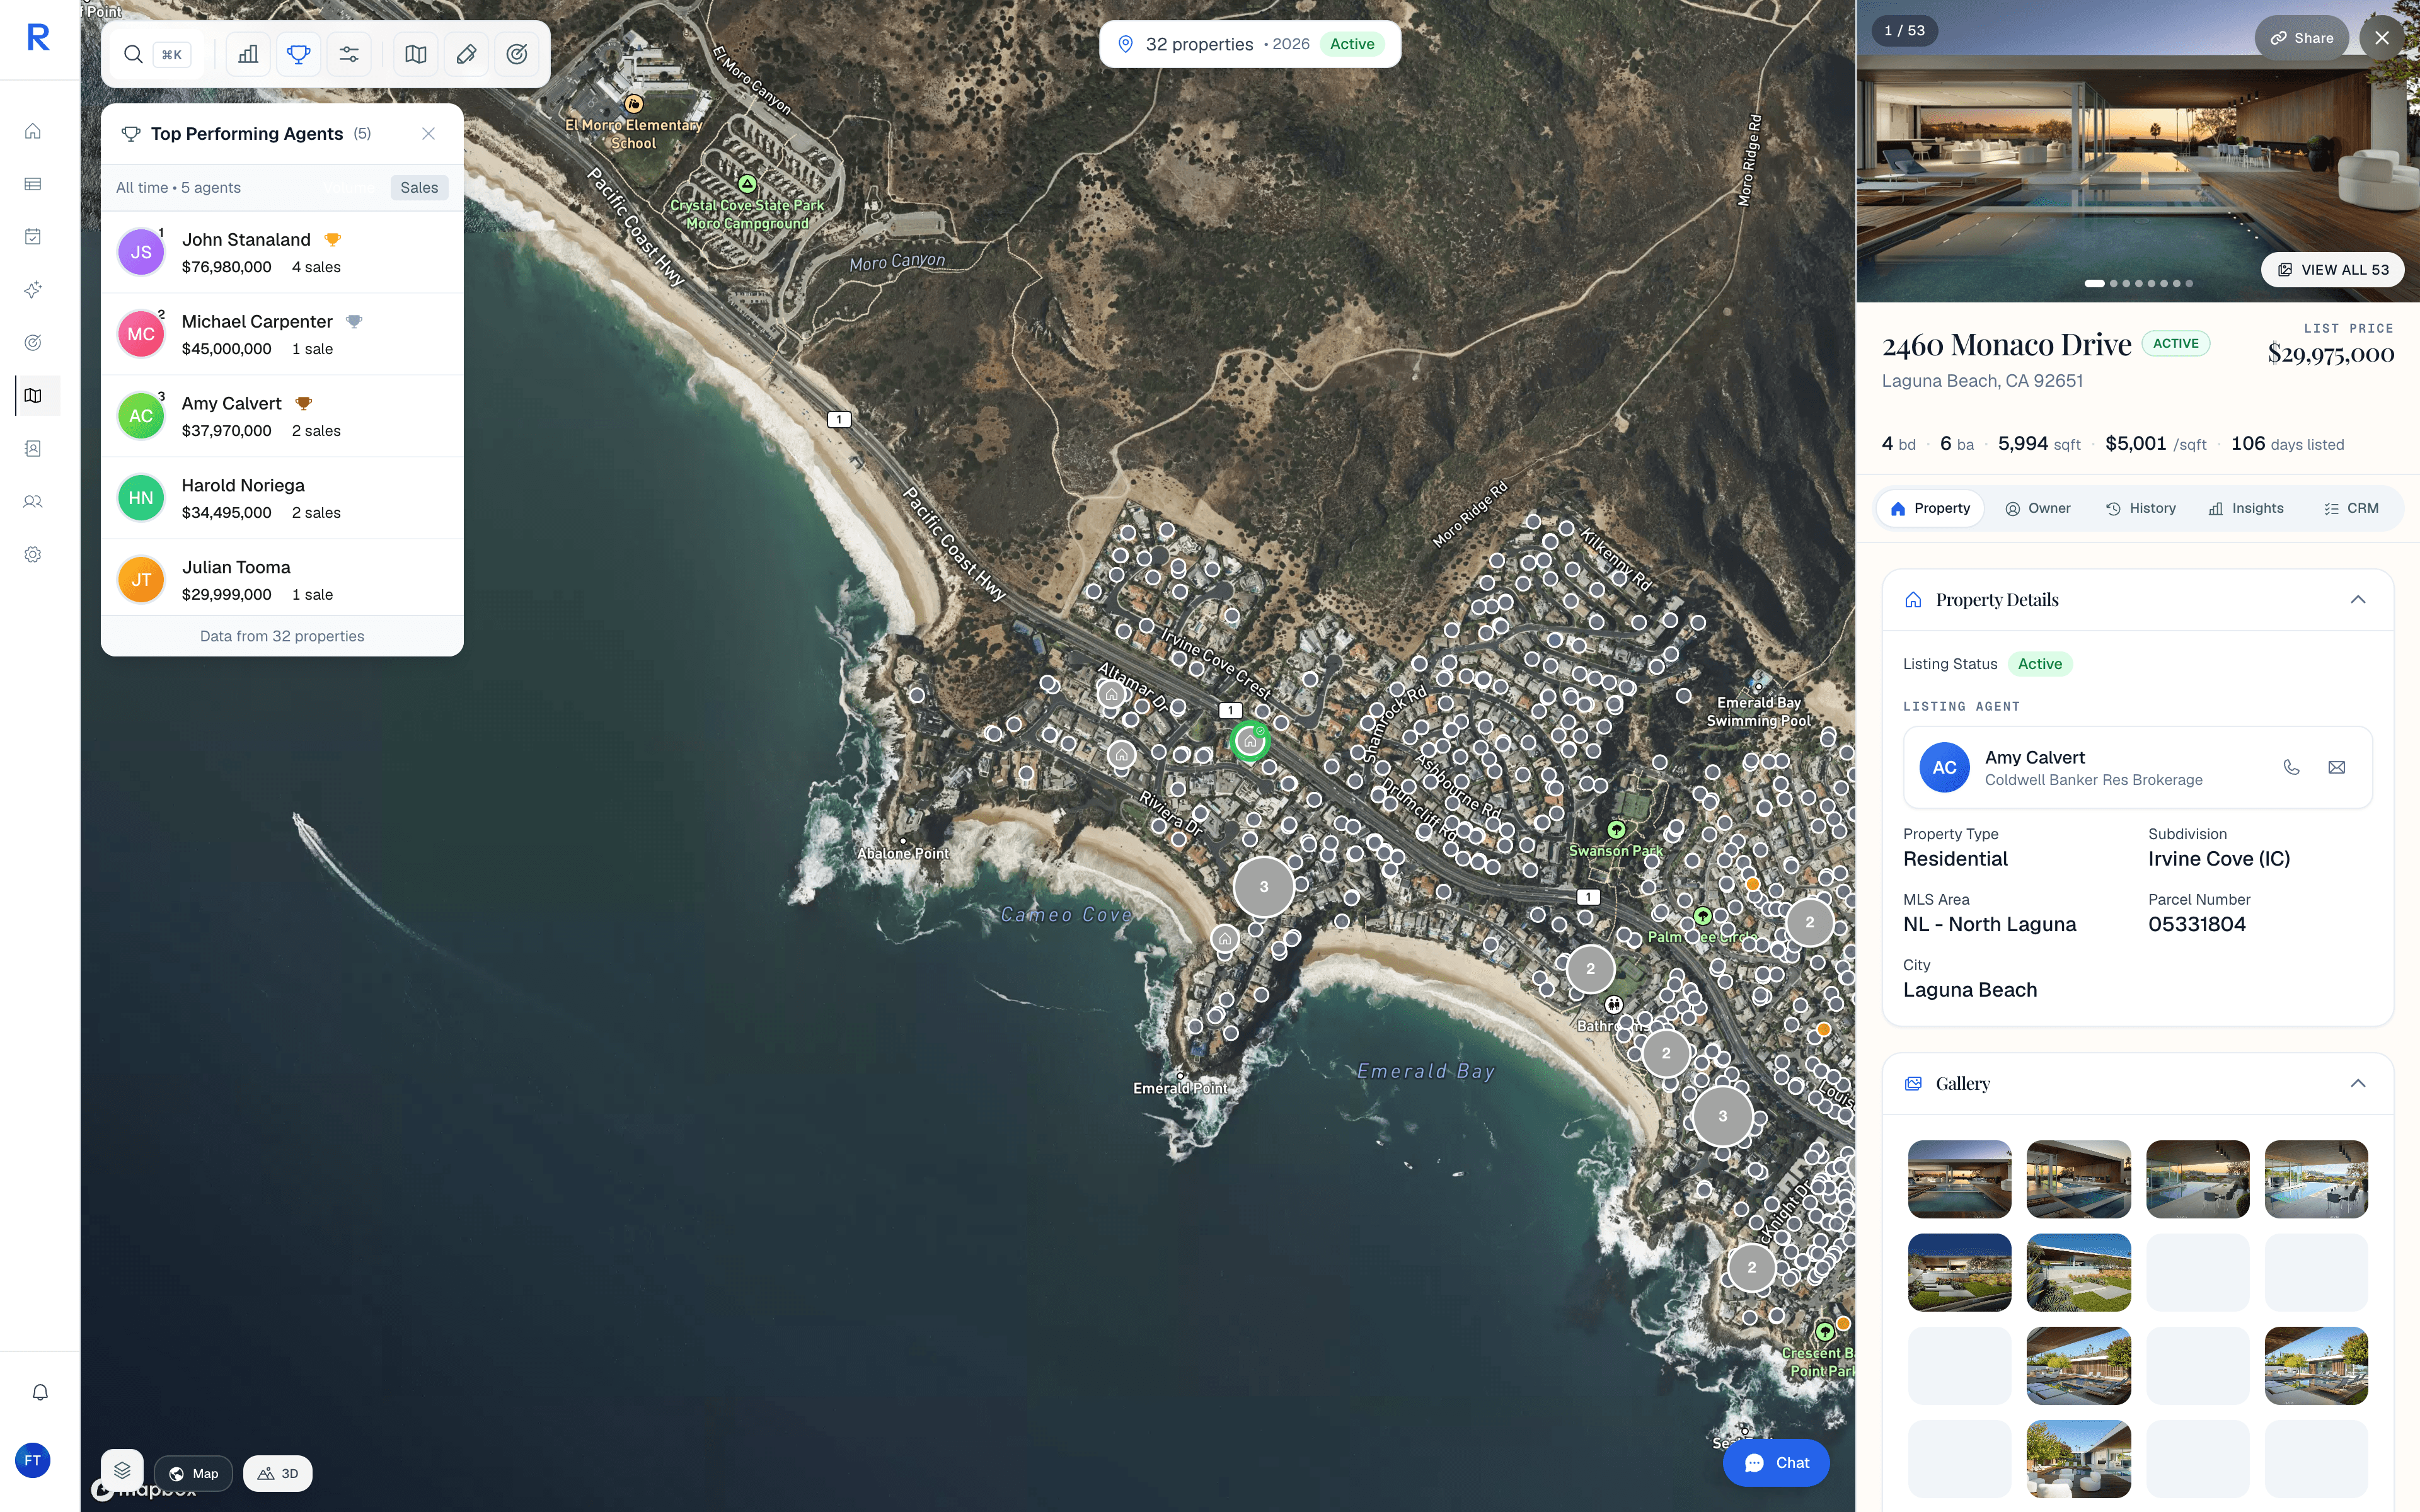
Task: Open settings gear in sidebar
Action: 33,555
